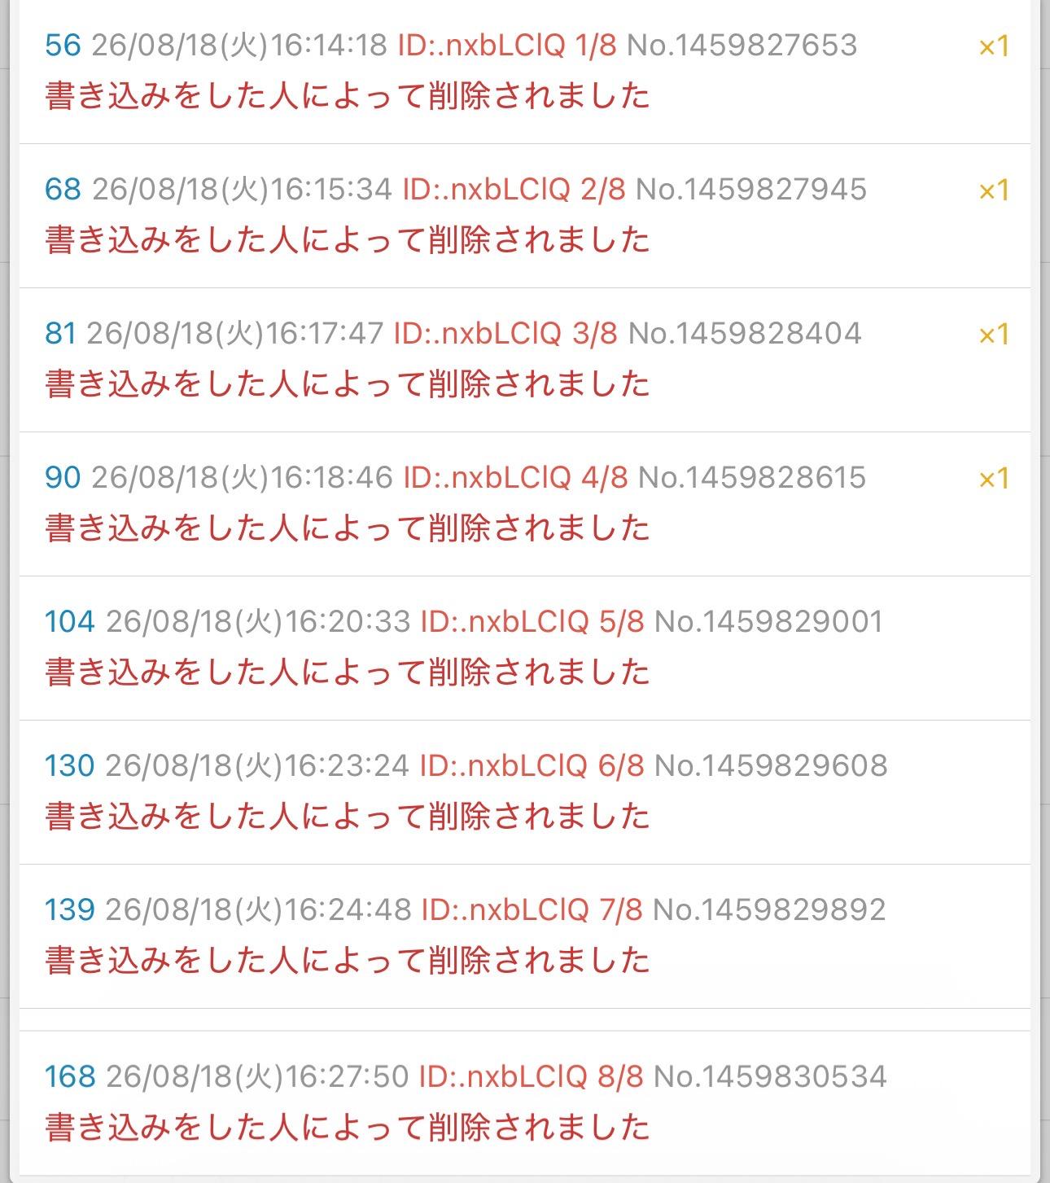Viewport: 1050px width, 1183px height.
Task: Click deleted message text under post 130
Action: coord(348,816)
